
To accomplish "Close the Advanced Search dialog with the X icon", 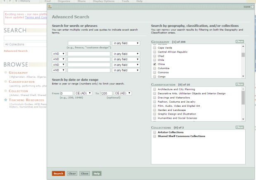I will (x=252, y=7).
